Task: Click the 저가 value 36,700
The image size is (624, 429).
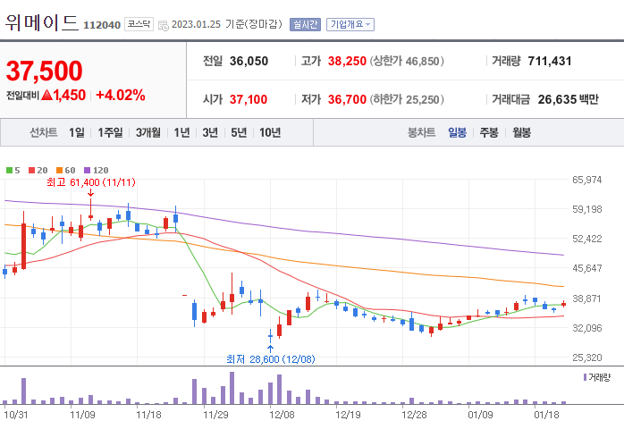Action: [x=347, y=99]
